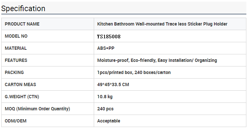The image size is (248, 129).
Task: Click the 49*45*33.5 CM measurement value
Action: coord(113,84)
